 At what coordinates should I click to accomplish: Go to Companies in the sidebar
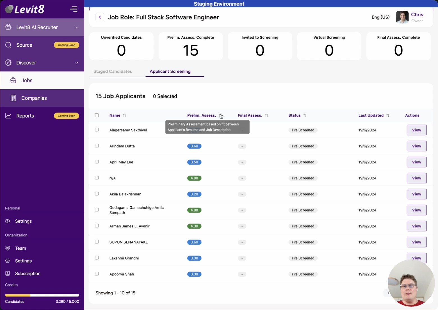(34, 98)
